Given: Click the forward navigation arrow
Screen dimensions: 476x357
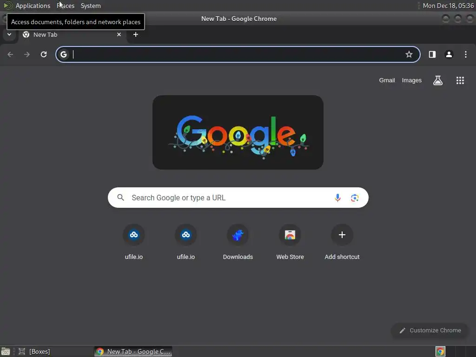Looking at the screenshot, I should [27, 54].
